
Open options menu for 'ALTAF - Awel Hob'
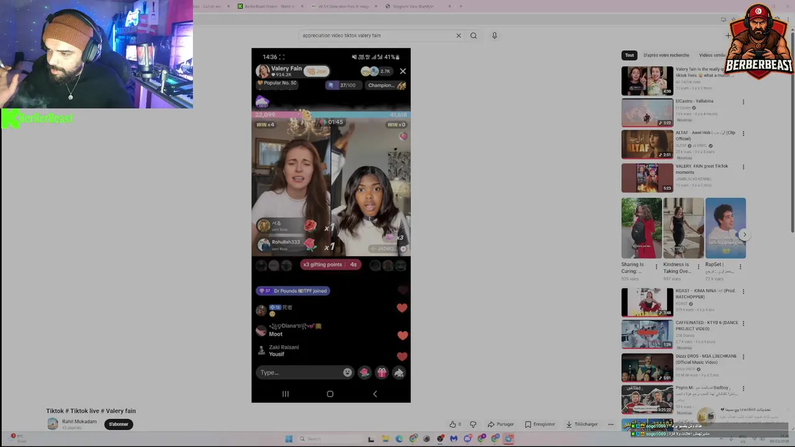743,133
